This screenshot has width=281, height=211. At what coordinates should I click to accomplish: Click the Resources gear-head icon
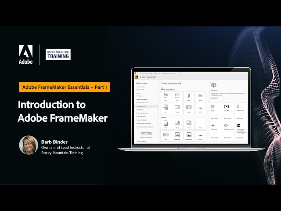(214, 85)
